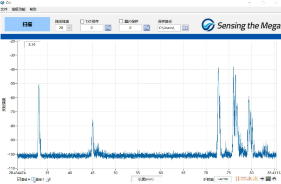Screen dimensions: 281x184
Task: Click the 8.19 value box in the chart
Action: coord(32,45)
